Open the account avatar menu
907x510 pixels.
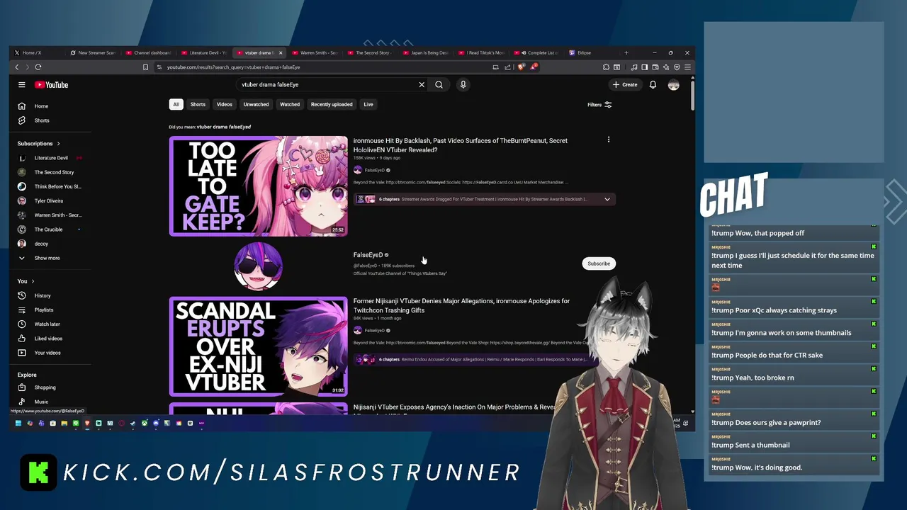673,84
